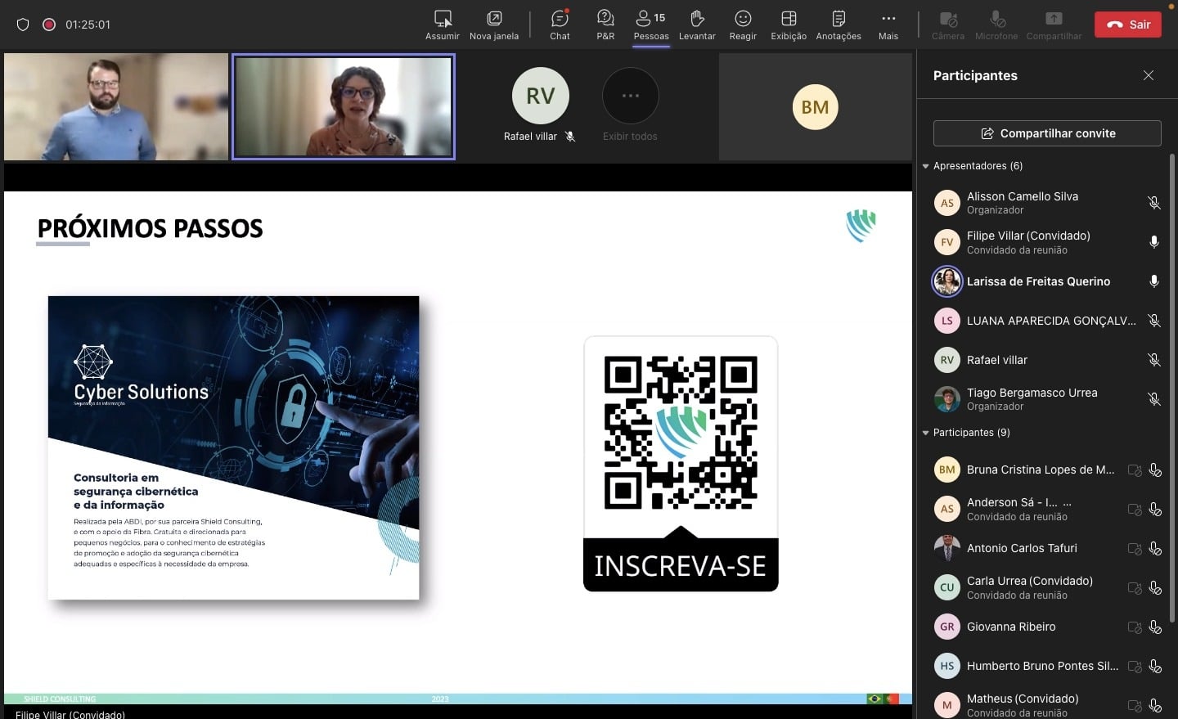The height and width of the screenshot is (719, 1178).
Task: Click Giovanna Ribeiro mic icon
Action: point(1155,627)
